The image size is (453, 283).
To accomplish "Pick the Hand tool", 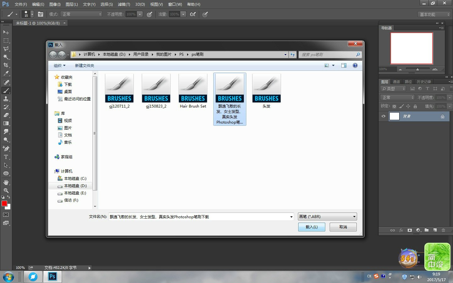I will pos(6,182).
